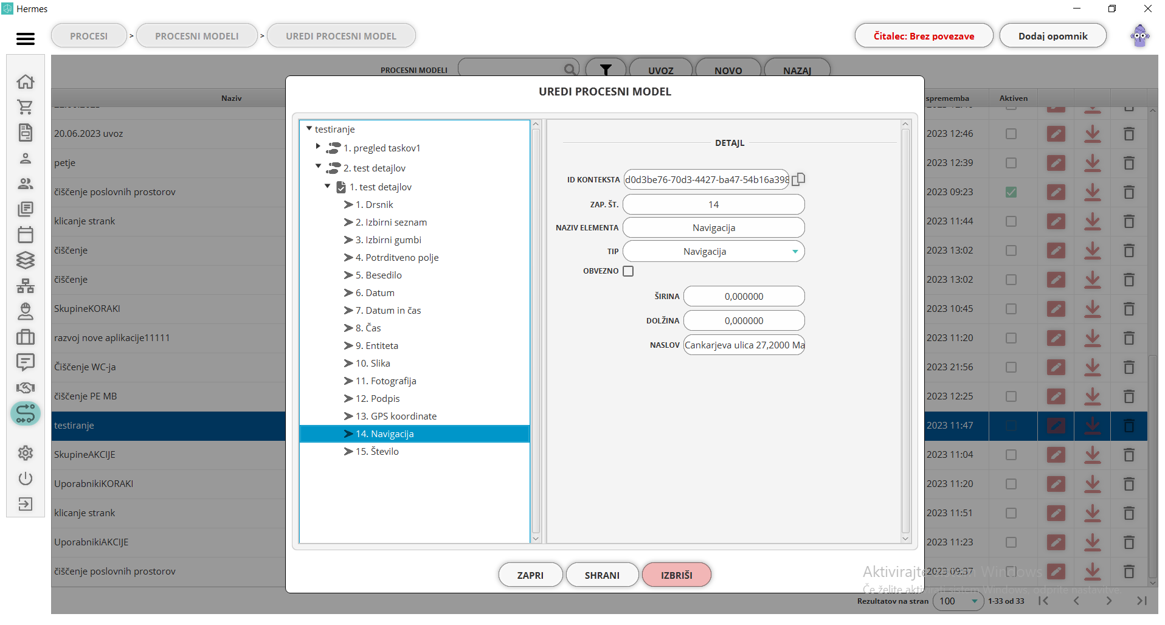Check Aktiven for 'čiščenje PE MB'

tap(1011, 396)
